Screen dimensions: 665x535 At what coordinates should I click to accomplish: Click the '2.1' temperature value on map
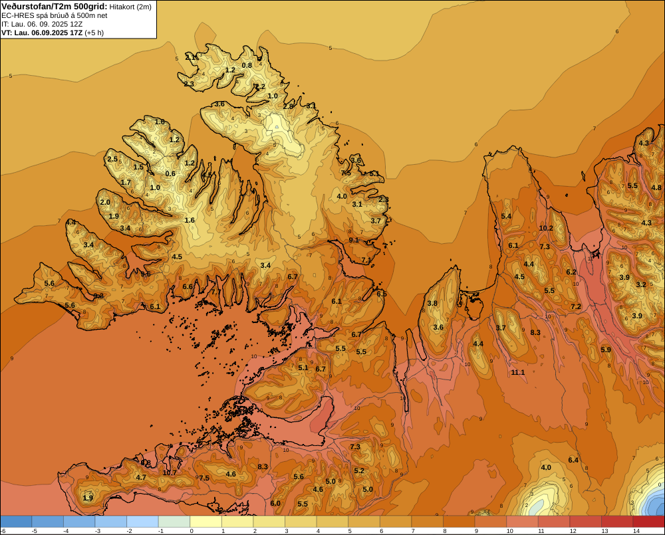[191, 56]
